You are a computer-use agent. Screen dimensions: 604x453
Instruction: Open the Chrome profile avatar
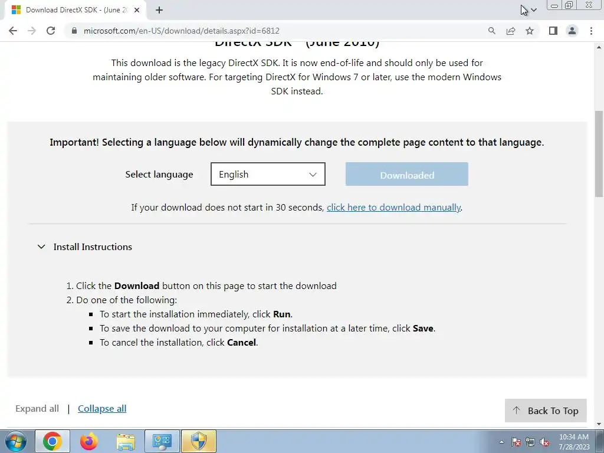[x=572, y=31]
